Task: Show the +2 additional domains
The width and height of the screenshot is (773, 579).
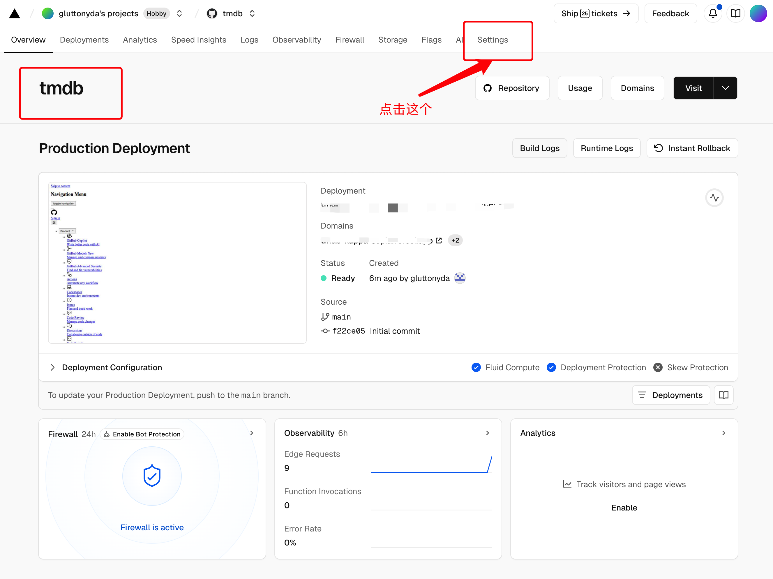Action: coord(455,240)
